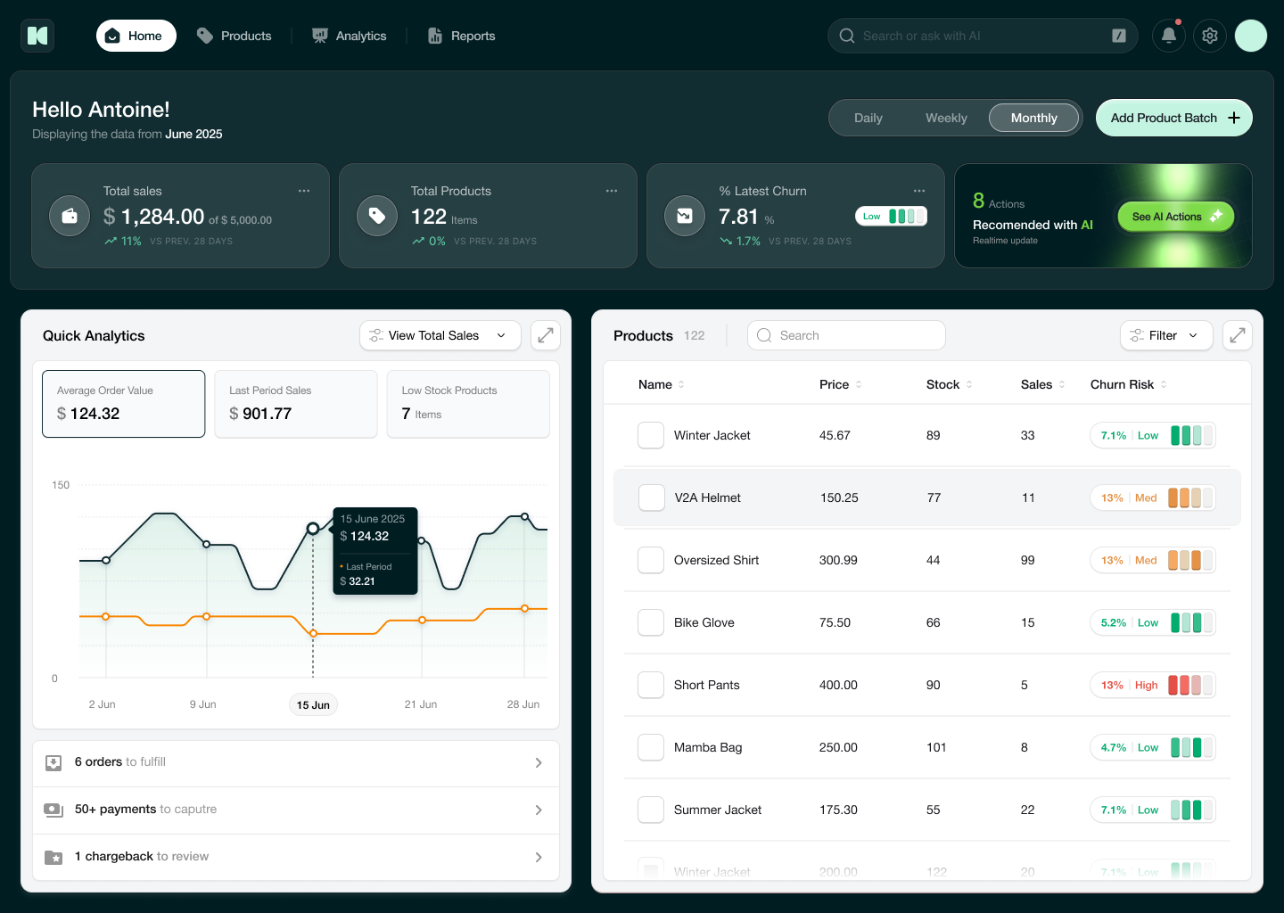
Task: Open the Analytics nav tab
Action: click(349, 36)
